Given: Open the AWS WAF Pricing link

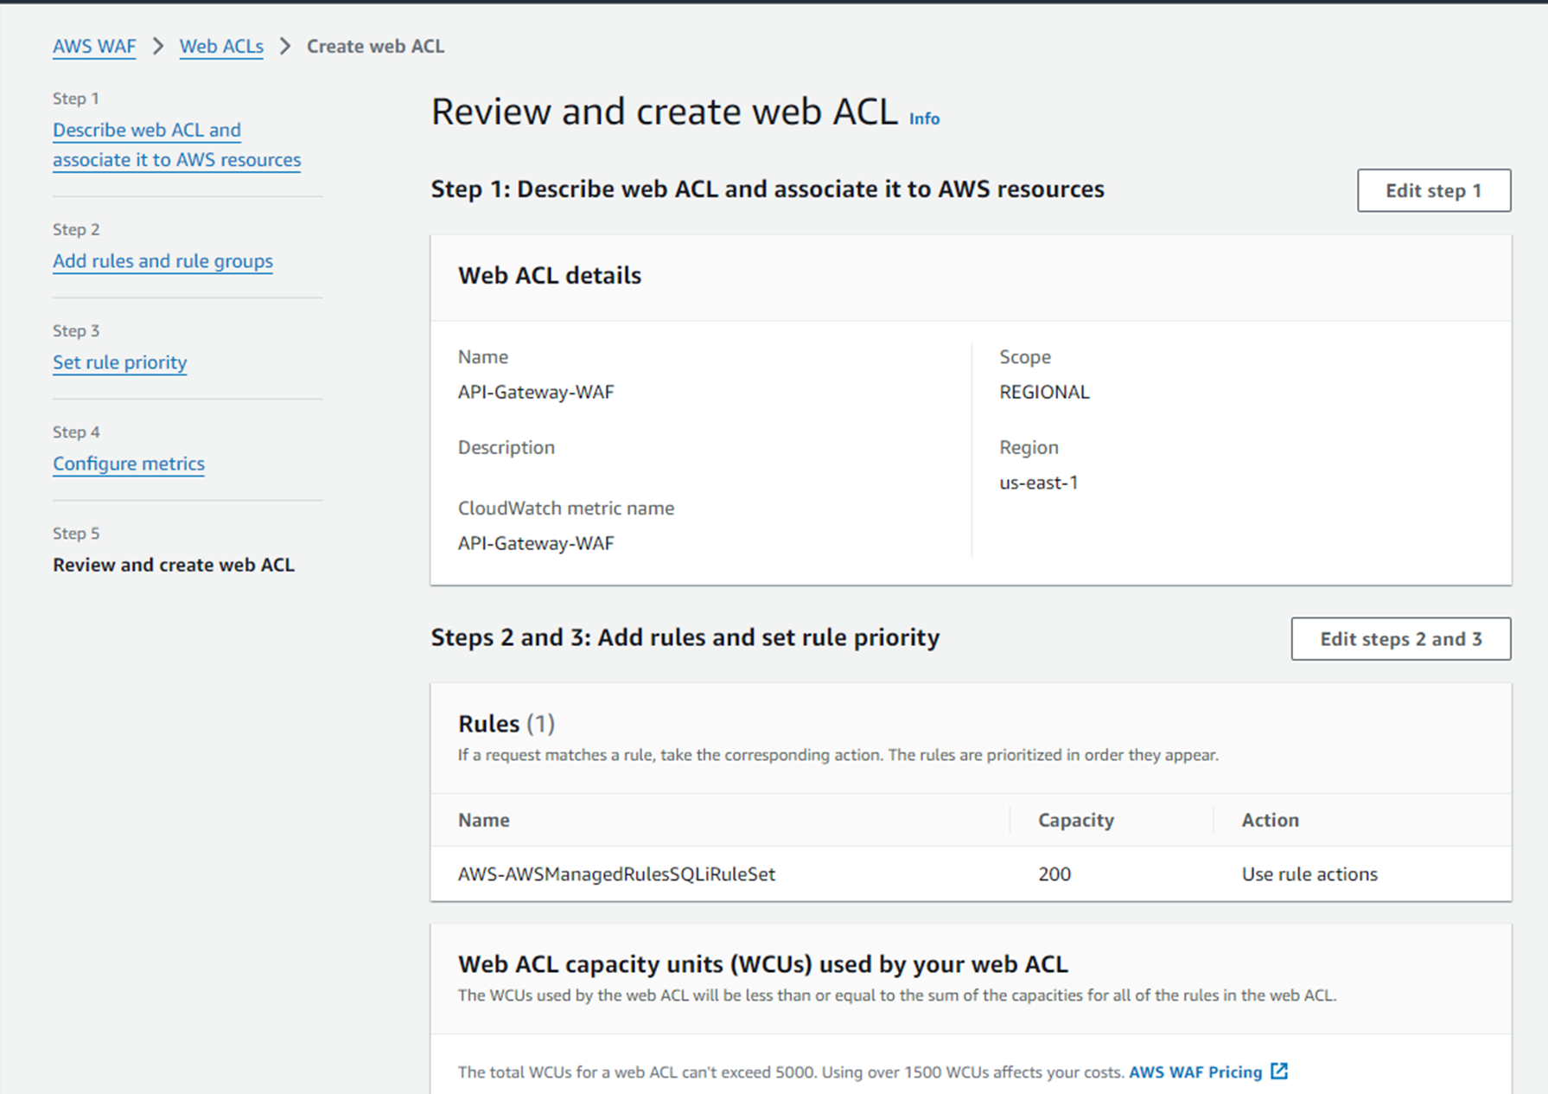Looking at the screenshot, I should point(1195,1072).
